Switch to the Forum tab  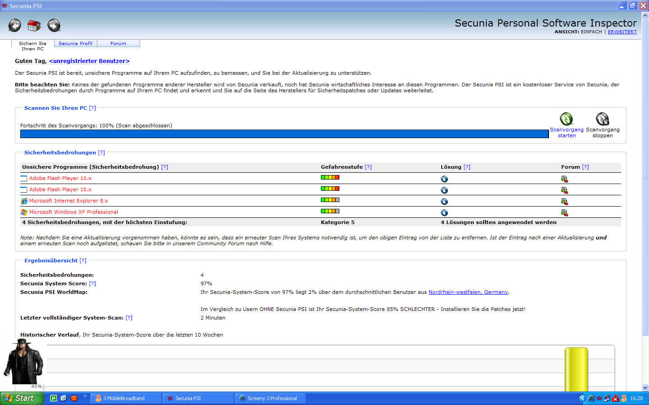tap(118, 44)
